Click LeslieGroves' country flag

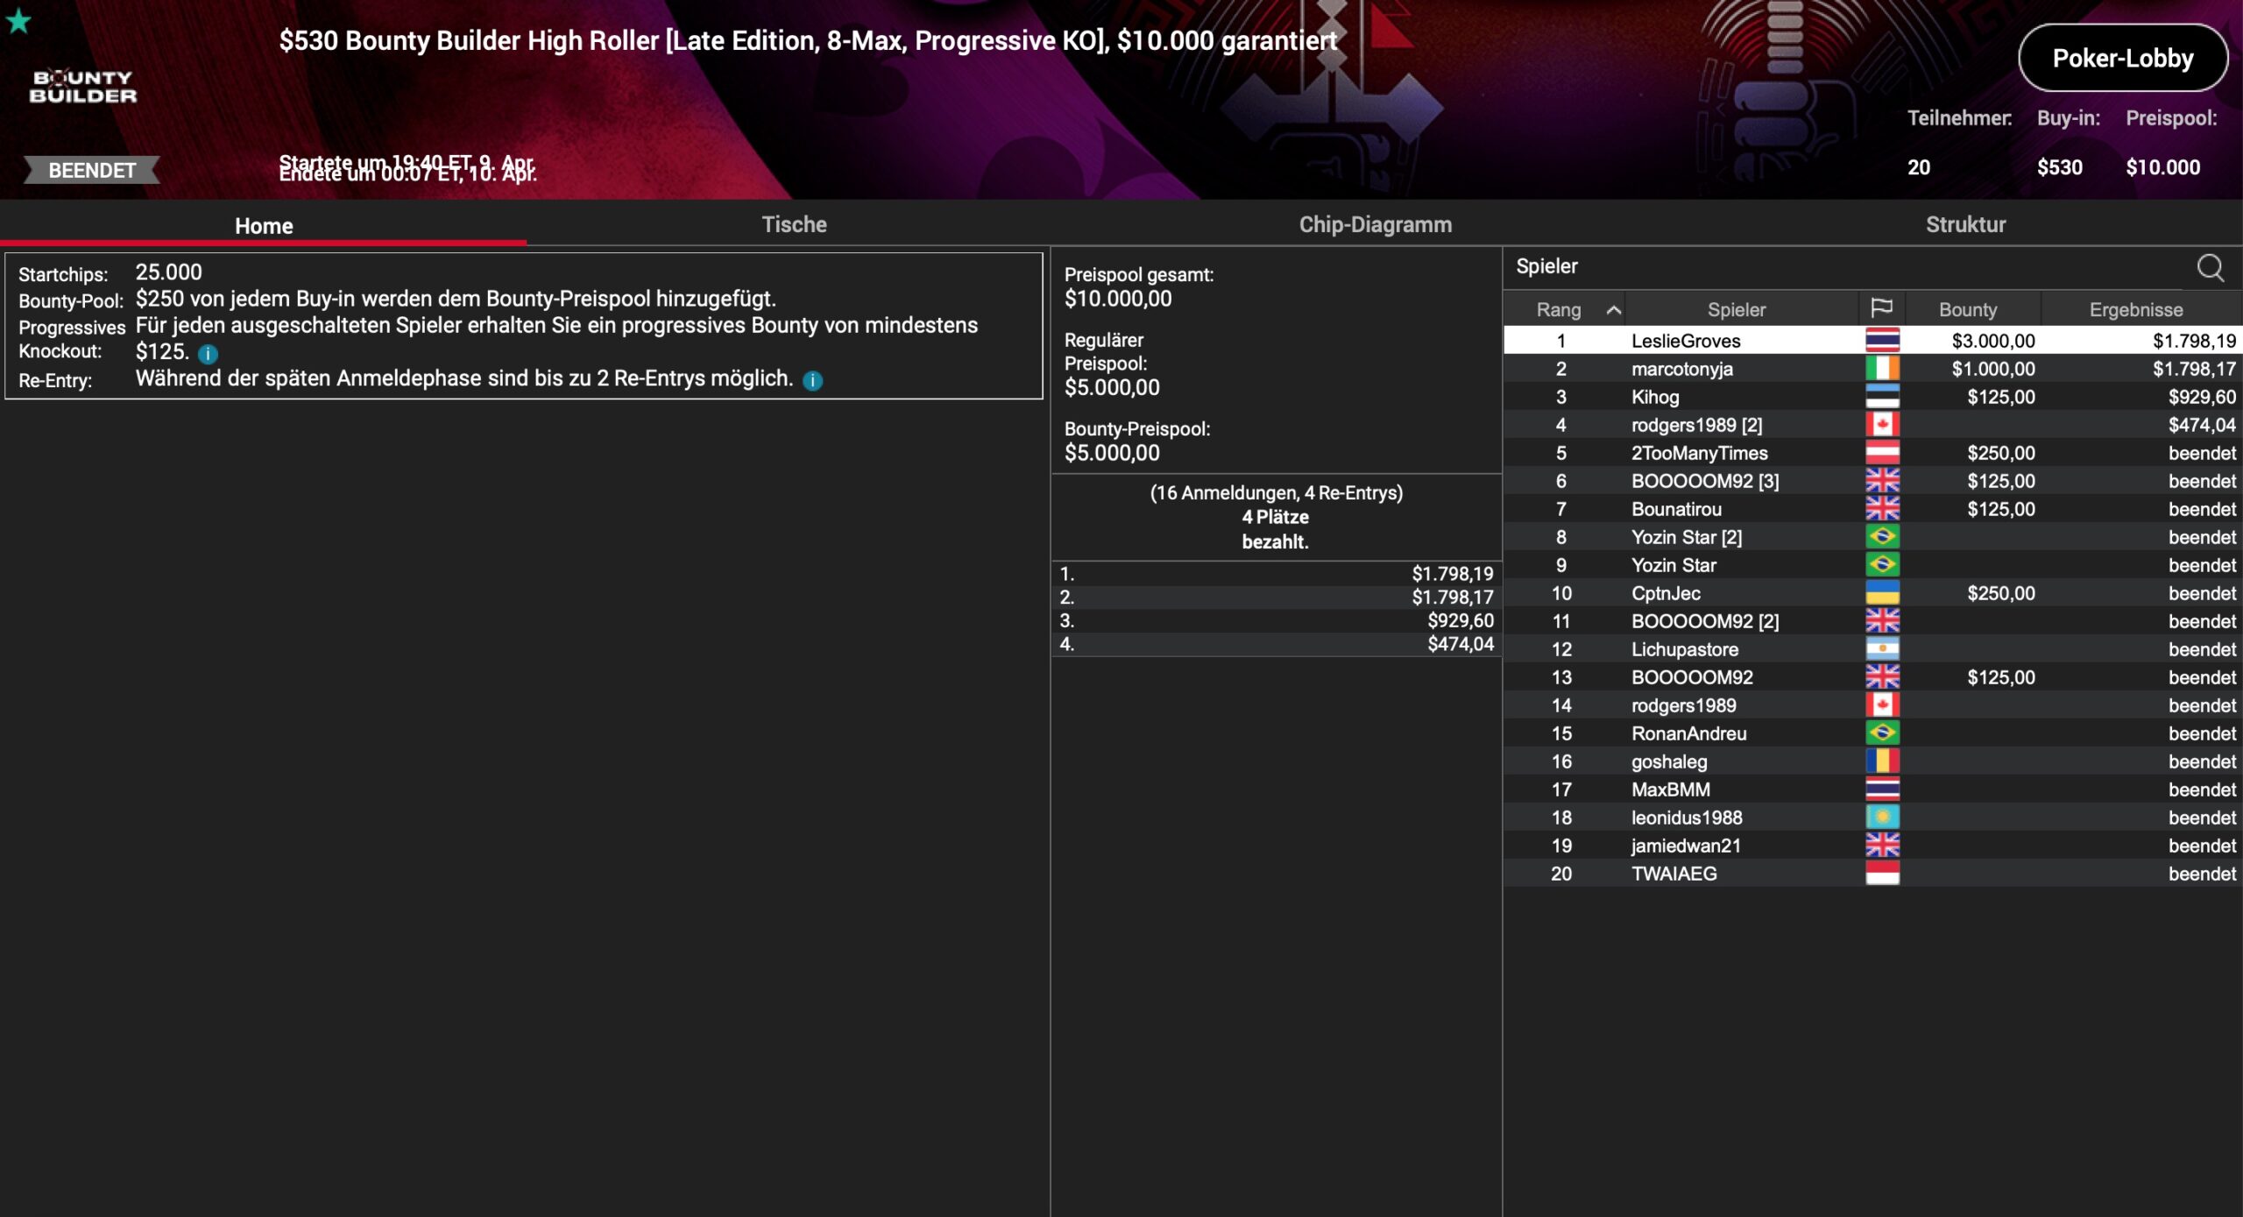click(x=1882, y=341)
